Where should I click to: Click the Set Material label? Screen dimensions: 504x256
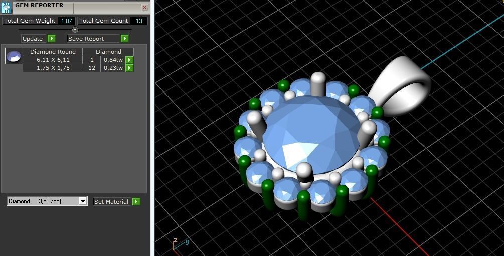(112, 202)
